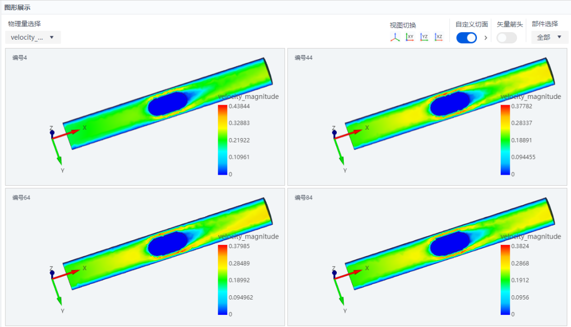Click the velocity_magnitude legend title in 编号84

(x=531, y=236)
